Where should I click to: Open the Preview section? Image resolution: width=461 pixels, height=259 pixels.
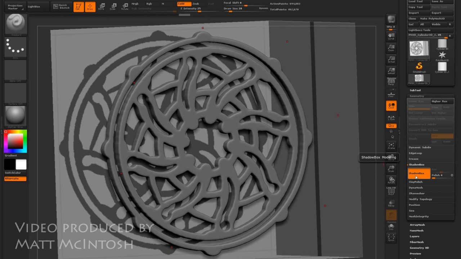415,254
